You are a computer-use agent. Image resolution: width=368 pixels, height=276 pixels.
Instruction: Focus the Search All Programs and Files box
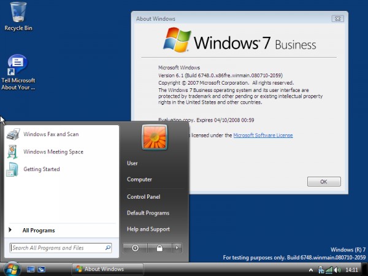(x=61, y=248)
